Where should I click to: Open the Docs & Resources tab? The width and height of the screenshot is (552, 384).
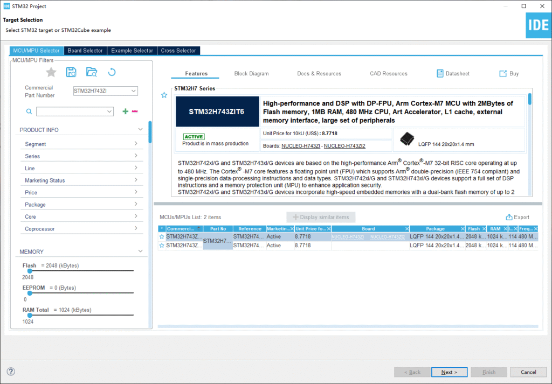tap(319, 73)
